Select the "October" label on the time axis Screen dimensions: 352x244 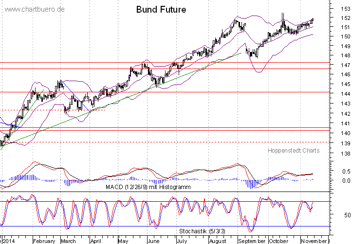click(278, 241)
